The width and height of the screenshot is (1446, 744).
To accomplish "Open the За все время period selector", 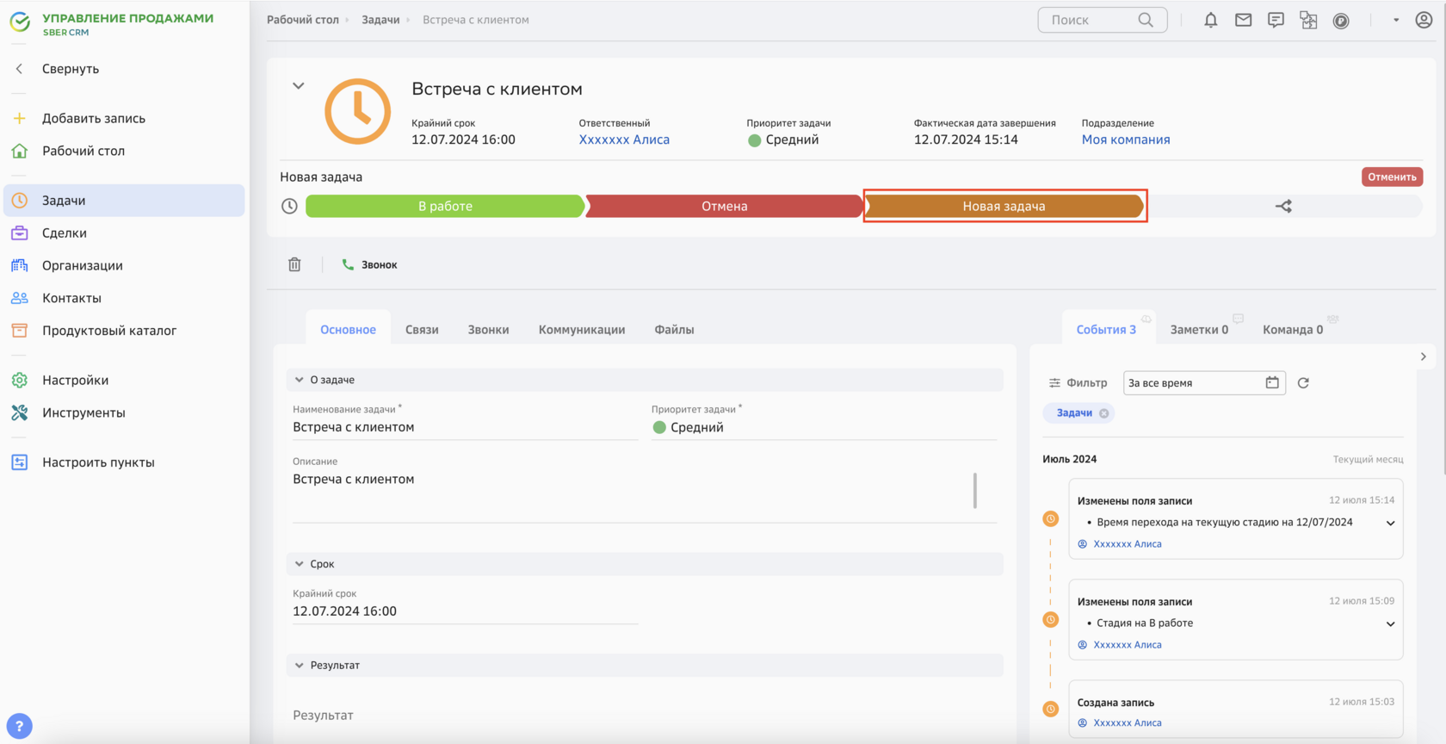I will point(1204,383).
